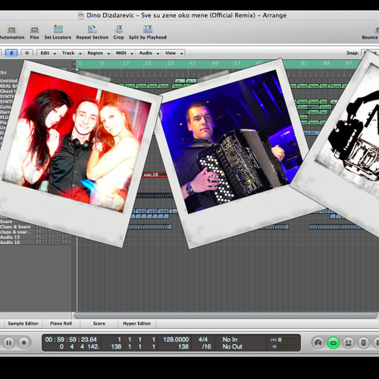The height and width of the screenshot is (379, 379).
Task: Select the Snare track name
Action: click(x=6, y=221)
